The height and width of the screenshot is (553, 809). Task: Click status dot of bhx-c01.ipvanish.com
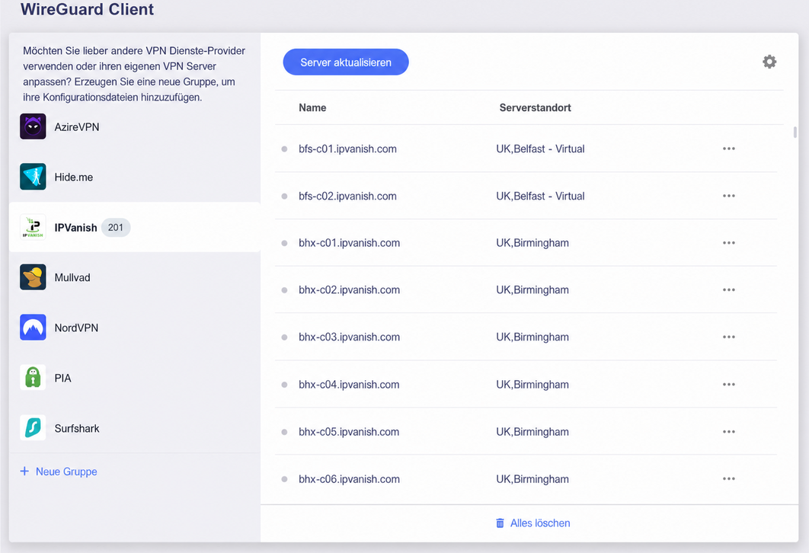point(284,243)
